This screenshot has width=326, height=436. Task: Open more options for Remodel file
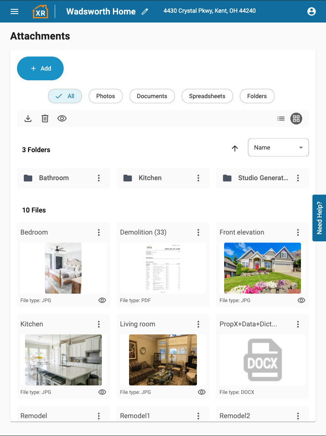point(98,416)
